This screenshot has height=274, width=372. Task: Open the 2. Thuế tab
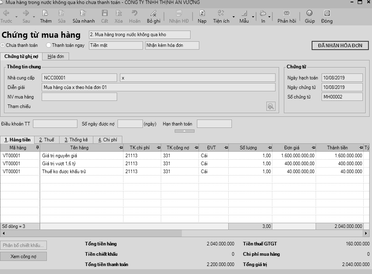(46, 140)
